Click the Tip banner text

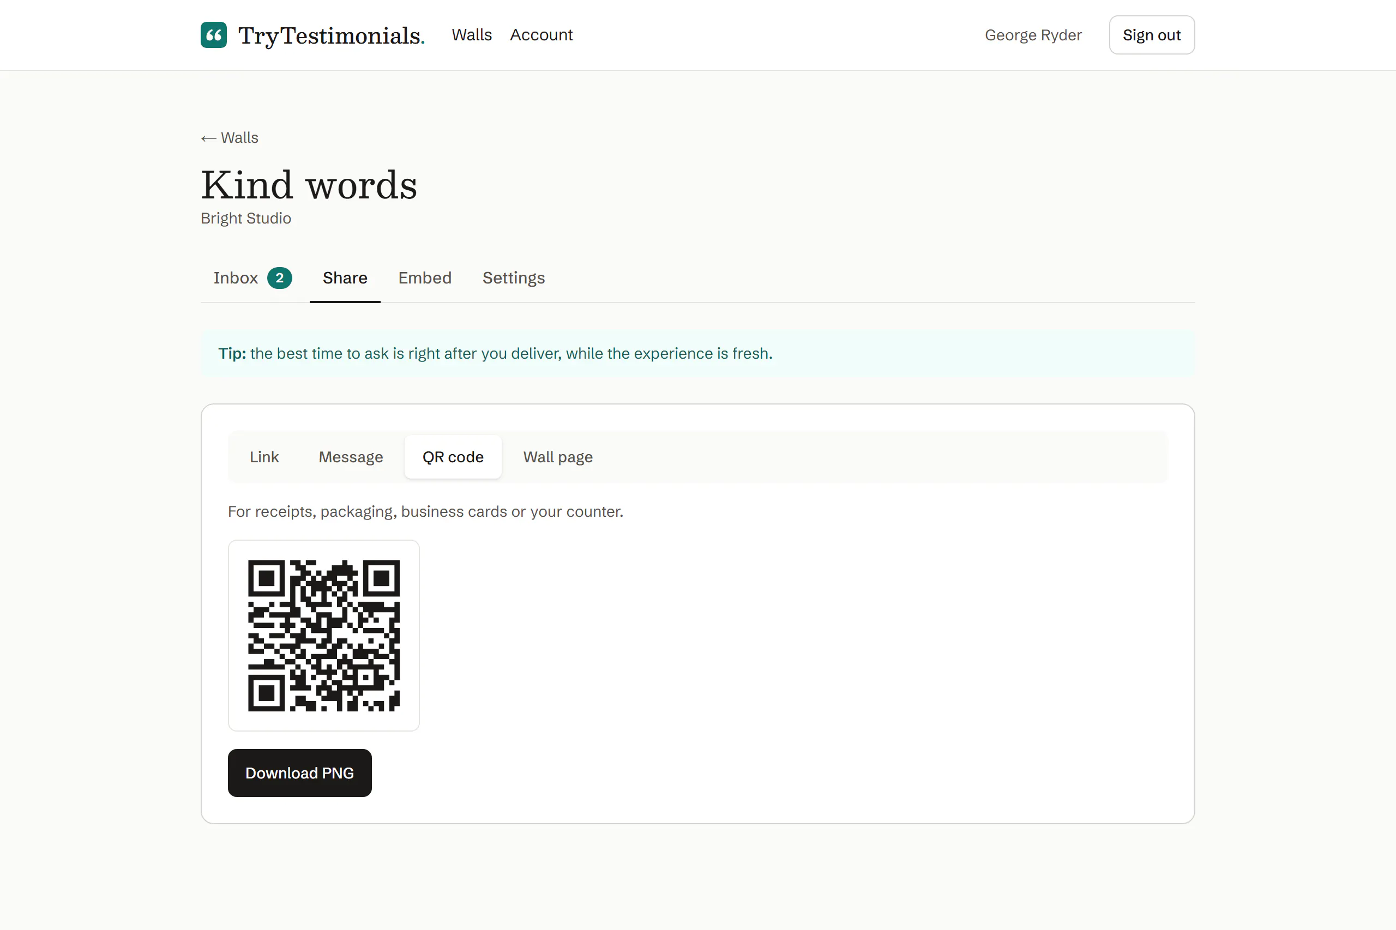coord(495,353)
